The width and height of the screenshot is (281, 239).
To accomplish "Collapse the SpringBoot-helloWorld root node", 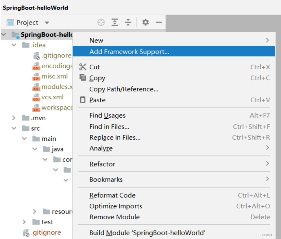I will click(3, 34).
